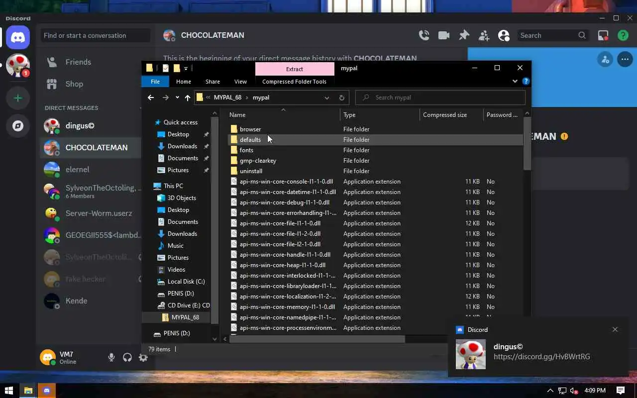Open the File menu in Explorer

(x=155, y=82)
